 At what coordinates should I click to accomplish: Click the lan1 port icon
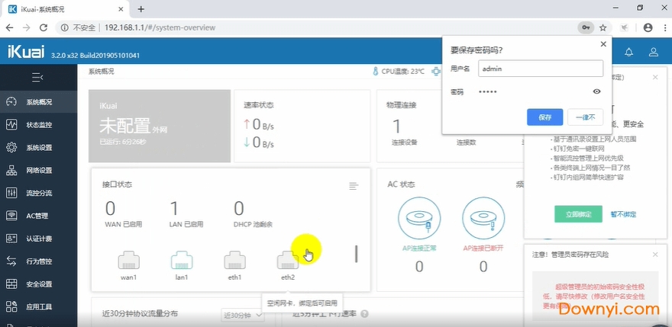click(182, 260)
